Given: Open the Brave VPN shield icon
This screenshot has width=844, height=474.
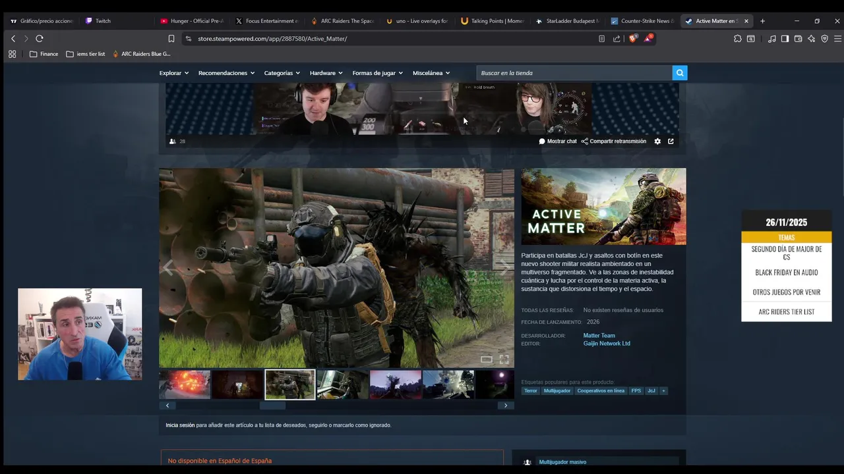Looking at the screenshot, I should click(x=824, y=39).
